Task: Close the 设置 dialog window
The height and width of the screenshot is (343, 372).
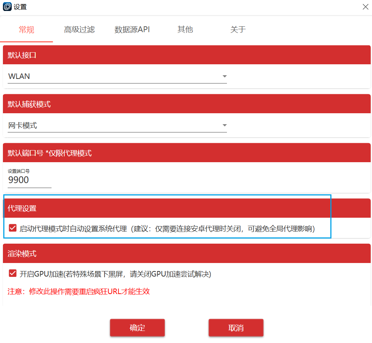Action: coord(365,7)
